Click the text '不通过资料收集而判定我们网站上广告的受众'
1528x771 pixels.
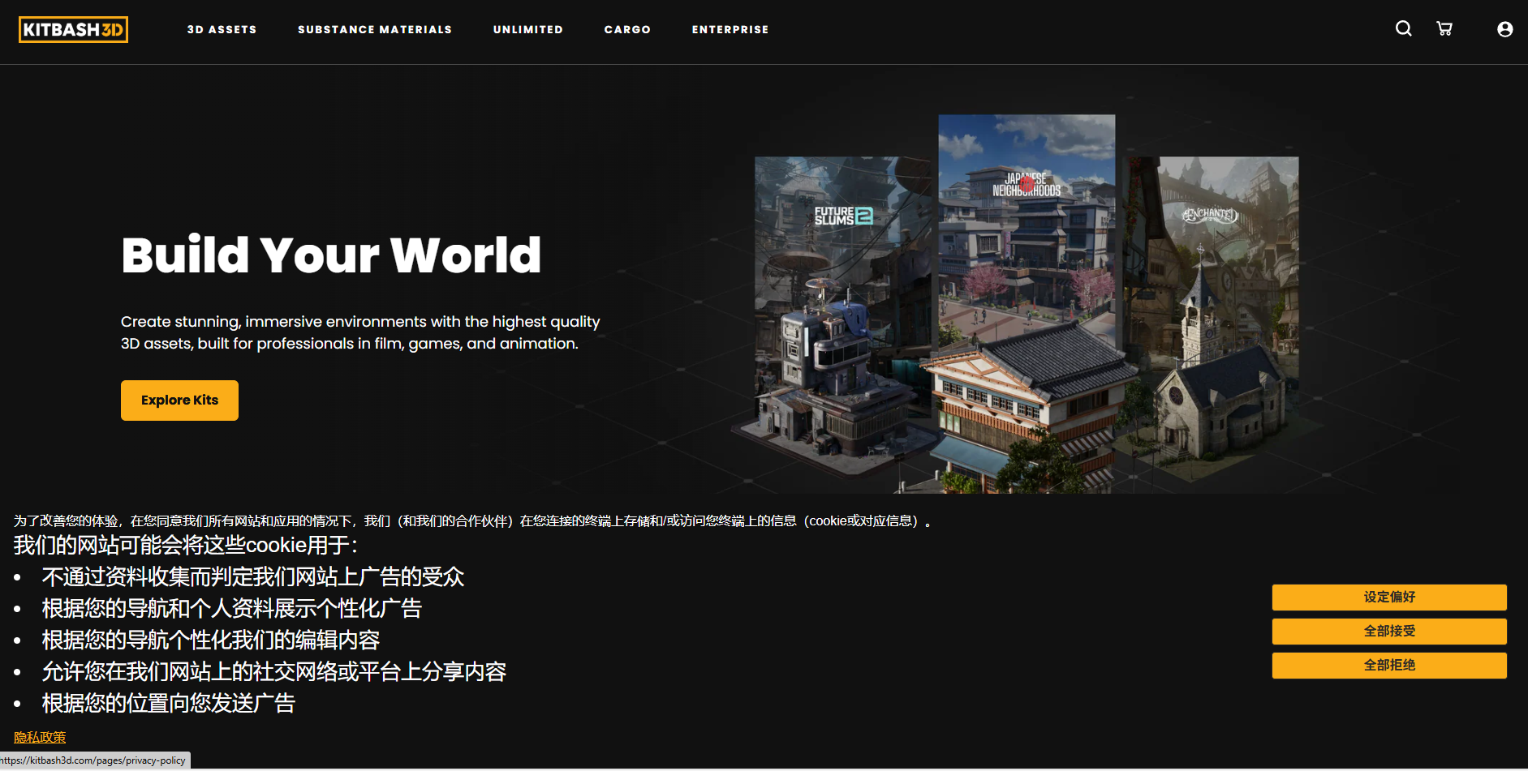point(253,576)
